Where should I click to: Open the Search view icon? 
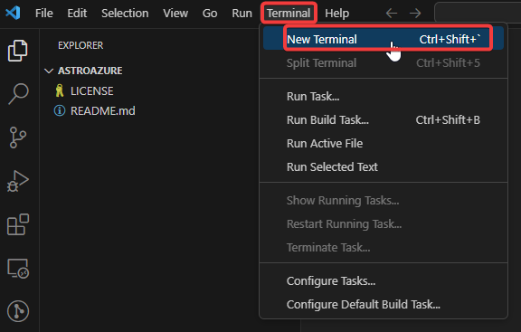[18, 94]
